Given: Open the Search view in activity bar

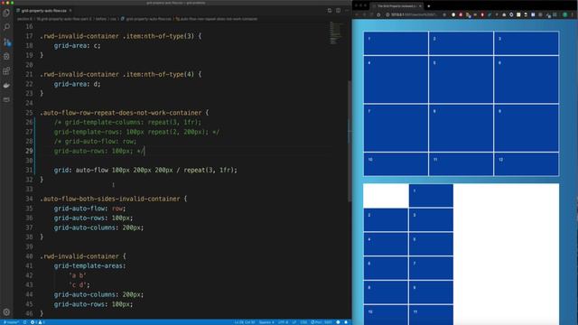Looking at the screenshot, I should coord(6,27).
